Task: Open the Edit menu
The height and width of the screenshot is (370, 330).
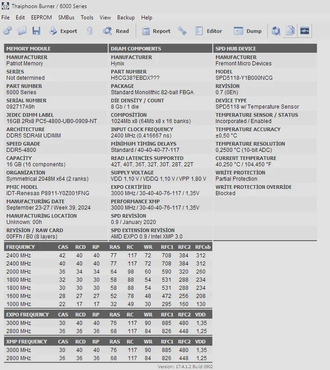Action: [x=20, y=18]
